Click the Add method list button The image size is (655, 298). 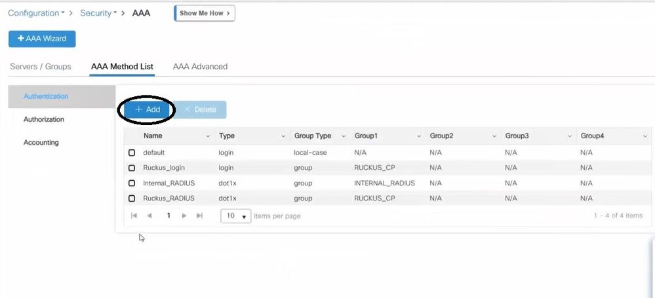[x=148, y=110]
